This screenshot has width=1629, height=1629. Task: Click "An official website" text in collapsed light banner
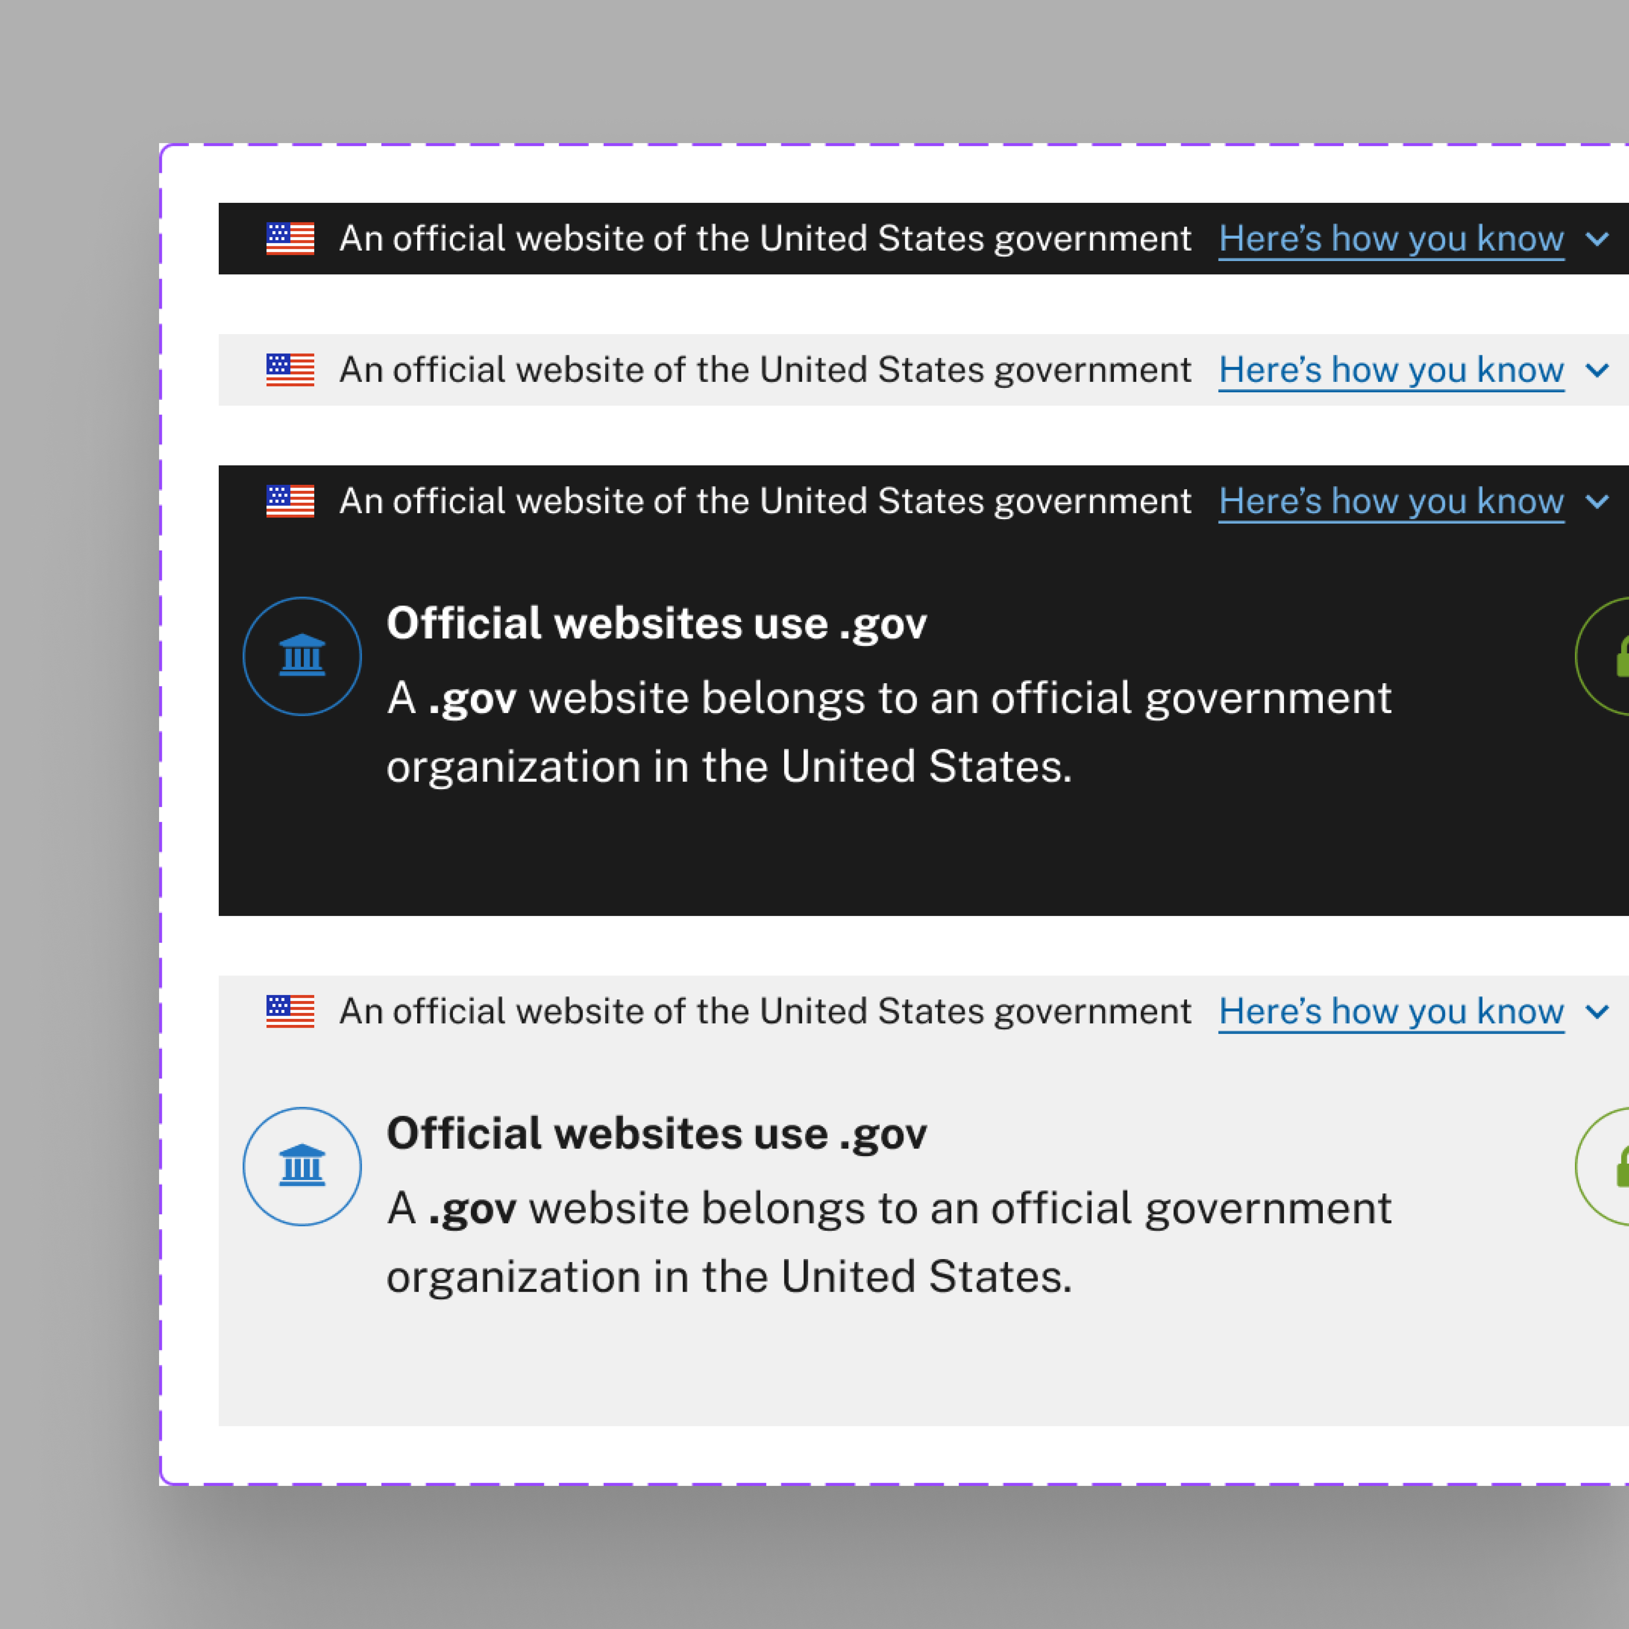(765, 371)
